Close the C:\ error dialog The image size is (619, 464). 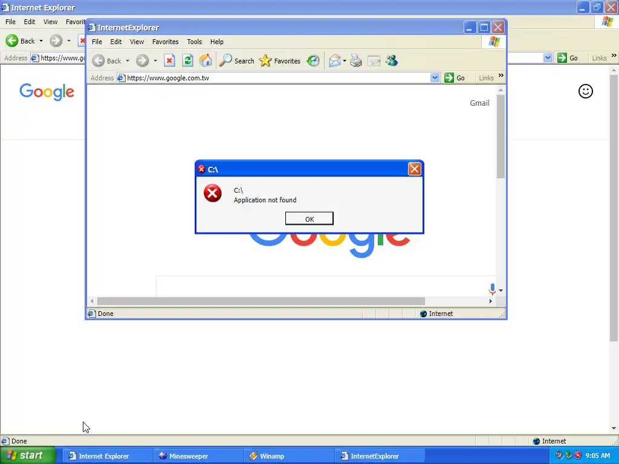pyautogui.click(x=414, y=169)
